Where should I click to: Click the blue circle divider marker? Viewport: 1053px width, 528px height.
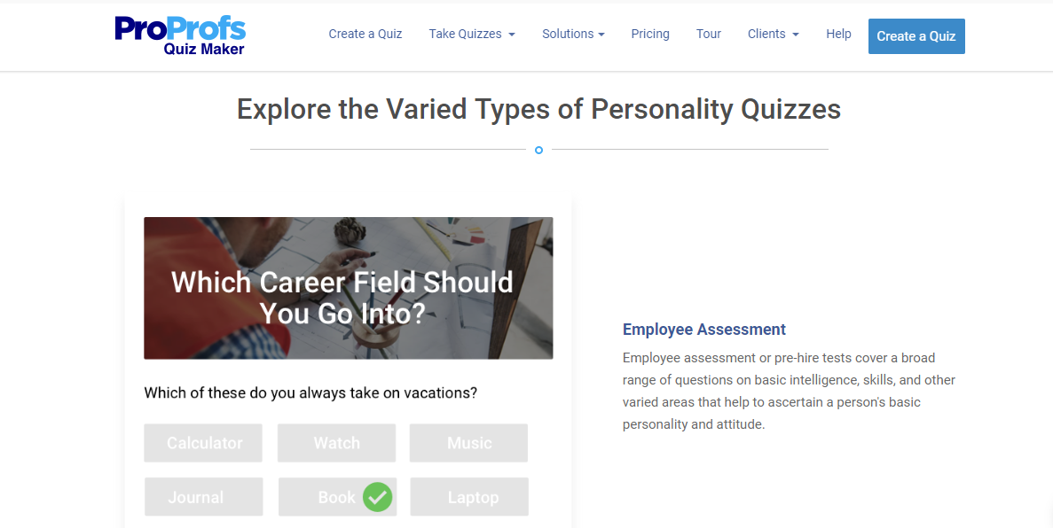coord(538,151)
